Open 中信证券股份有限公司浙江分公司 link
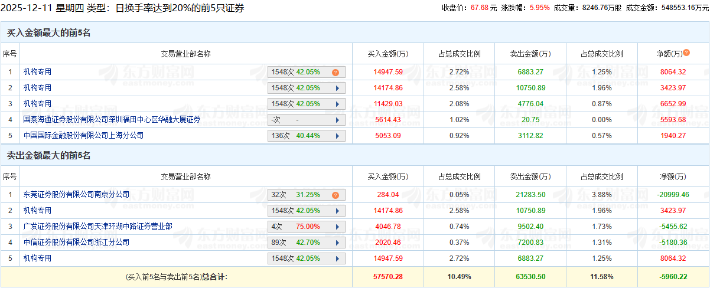Image resolution: width=710 pixels, height=288 pixels. pos(76,243)
